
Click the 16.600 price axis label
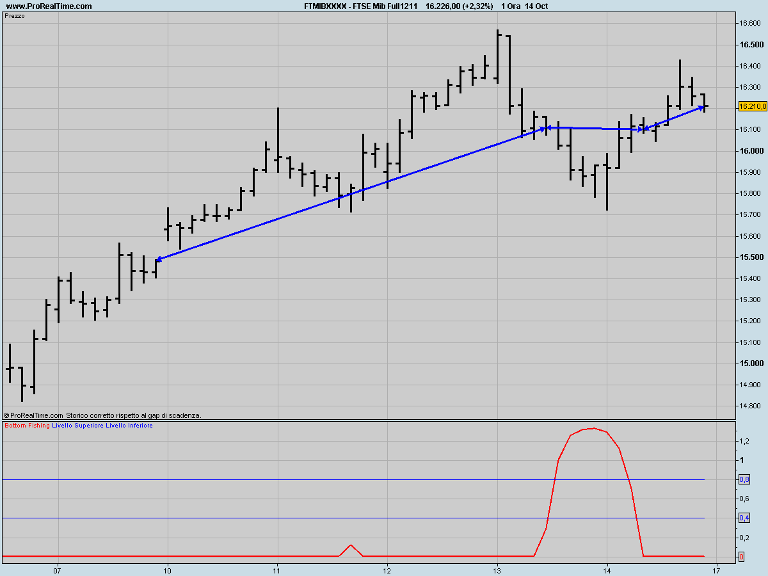pyautogui.click(x=751, y=24)
